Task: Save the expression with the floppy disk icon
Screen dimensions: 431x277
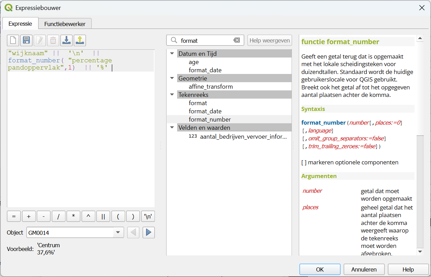Action: [x=26, y=40]
